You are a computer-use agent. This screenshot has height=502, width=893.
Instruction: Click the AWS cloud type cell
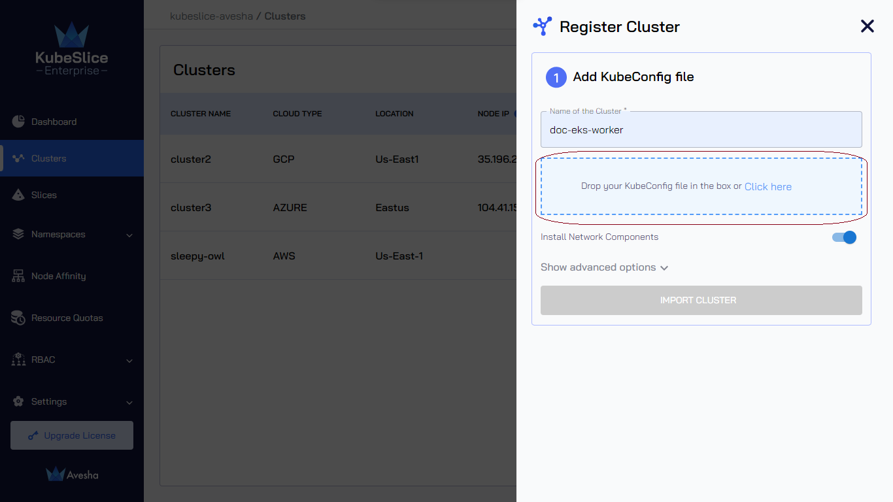284,256
